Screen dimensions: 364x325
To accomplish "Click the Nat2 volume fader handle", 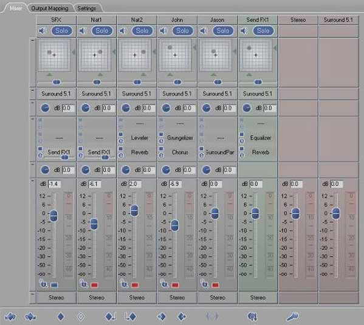I will click(134, 211).
